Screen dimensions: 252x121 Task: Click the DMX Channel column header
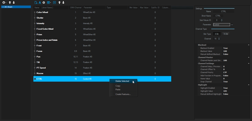pos(75,8)
